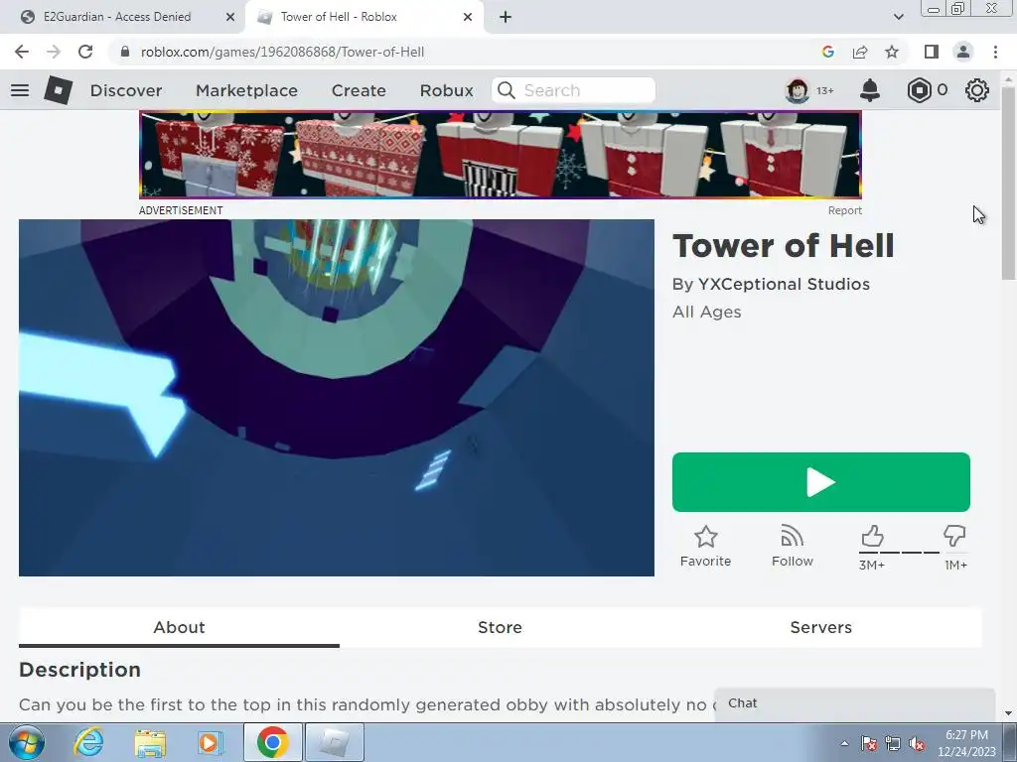
Task: Open the Robux balance icon
Action: (919, 90)
